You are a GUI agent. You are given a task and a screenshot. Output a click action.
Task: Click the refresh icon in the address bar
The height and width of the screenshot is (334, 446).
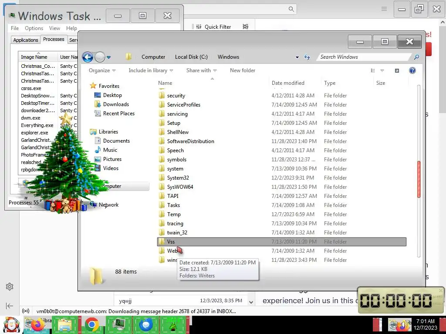(307, 57)
